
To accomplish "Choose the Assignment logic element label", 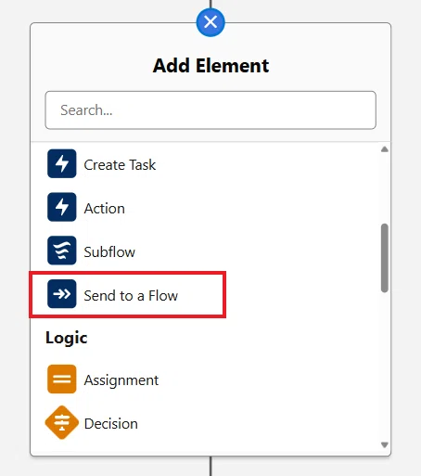I will click(x=121, y=380).
